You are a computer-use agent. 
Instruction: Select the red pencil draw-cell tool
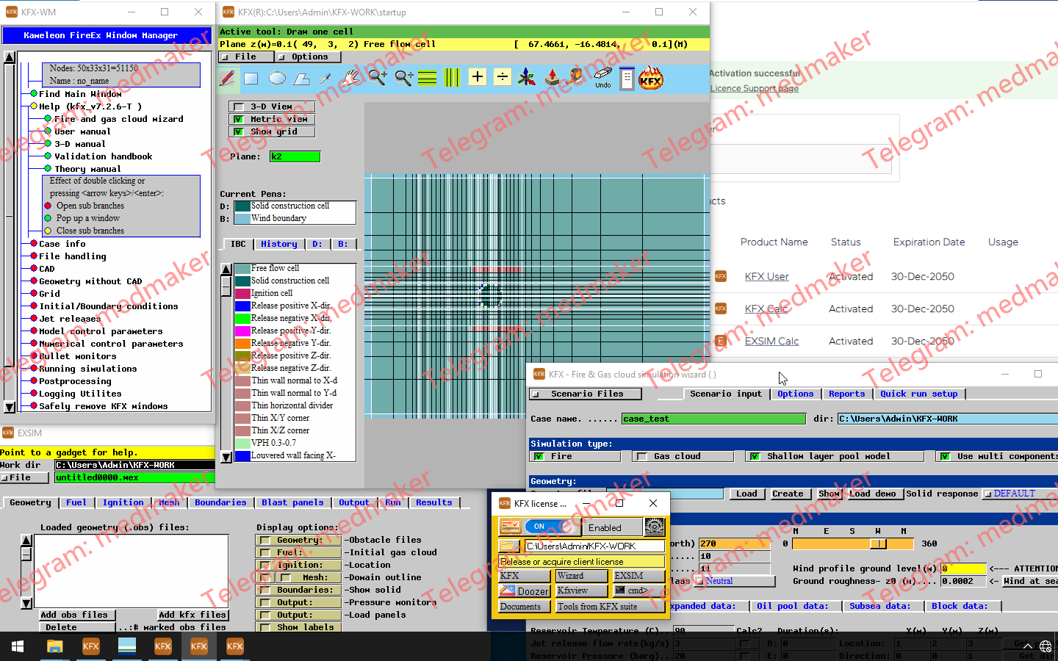point(227,78)
